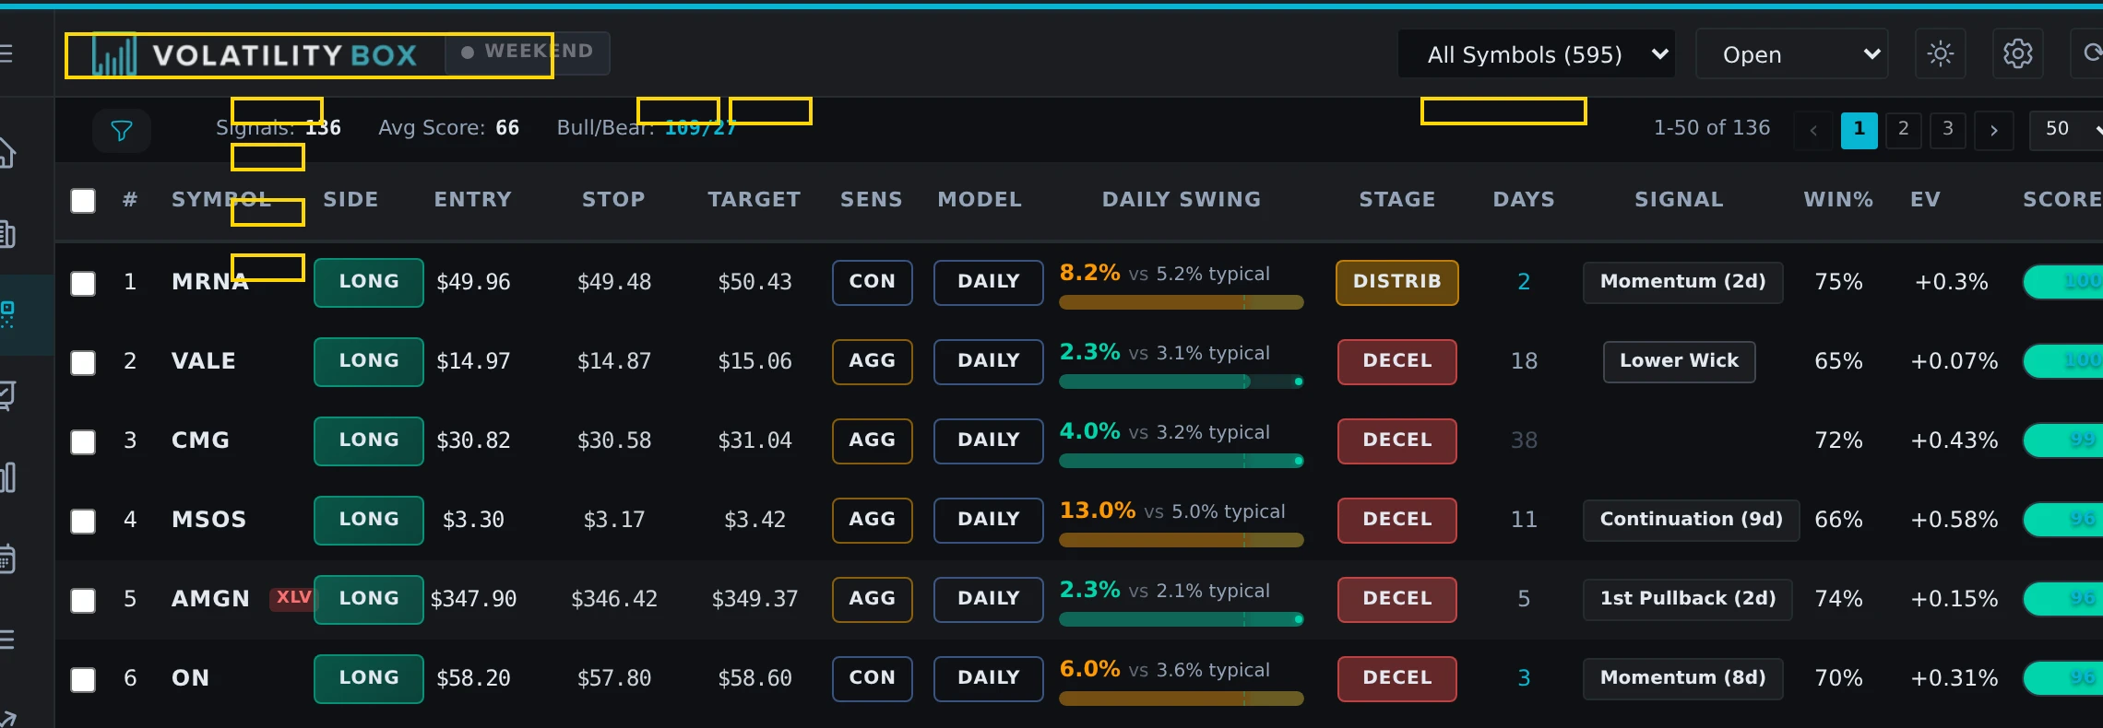Check the VALE row checkbox
This screenshot has height=728, width=2103.
click(83, 362)
